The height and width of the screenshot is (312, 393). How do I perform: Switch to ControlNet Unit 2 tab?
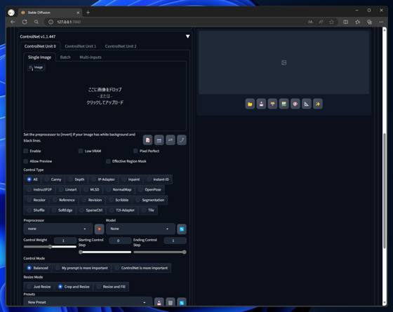(x=121, y=46)
